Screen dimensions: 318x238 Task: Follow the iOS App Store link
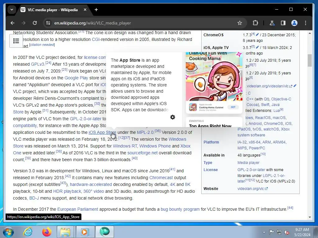102,132
